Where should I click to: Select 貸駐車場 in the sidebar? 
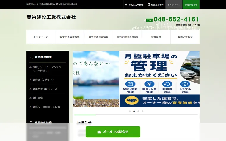click(48, 98)
